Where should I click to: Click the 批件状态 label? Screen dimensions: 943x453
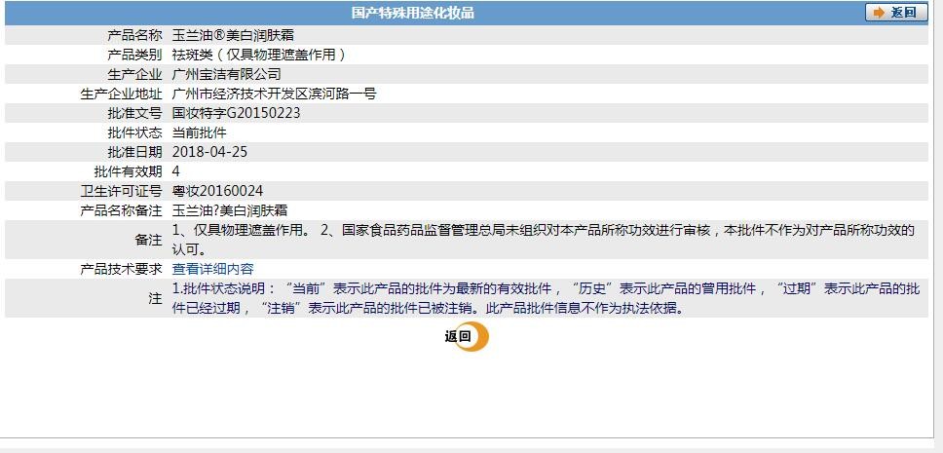(134, 132)
